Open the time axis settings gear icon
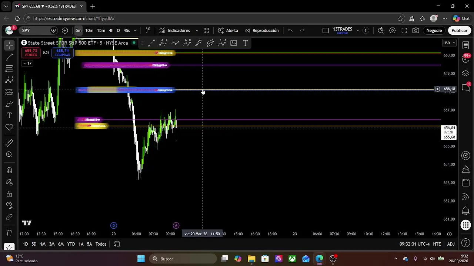Viewport: 474px width, 266px height. pos(449,234)
